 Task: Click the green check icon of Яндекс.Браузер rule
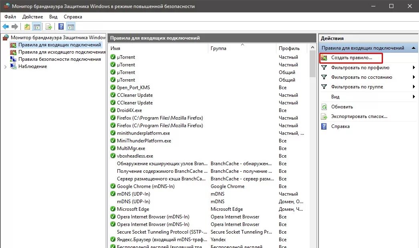[113, 240]
